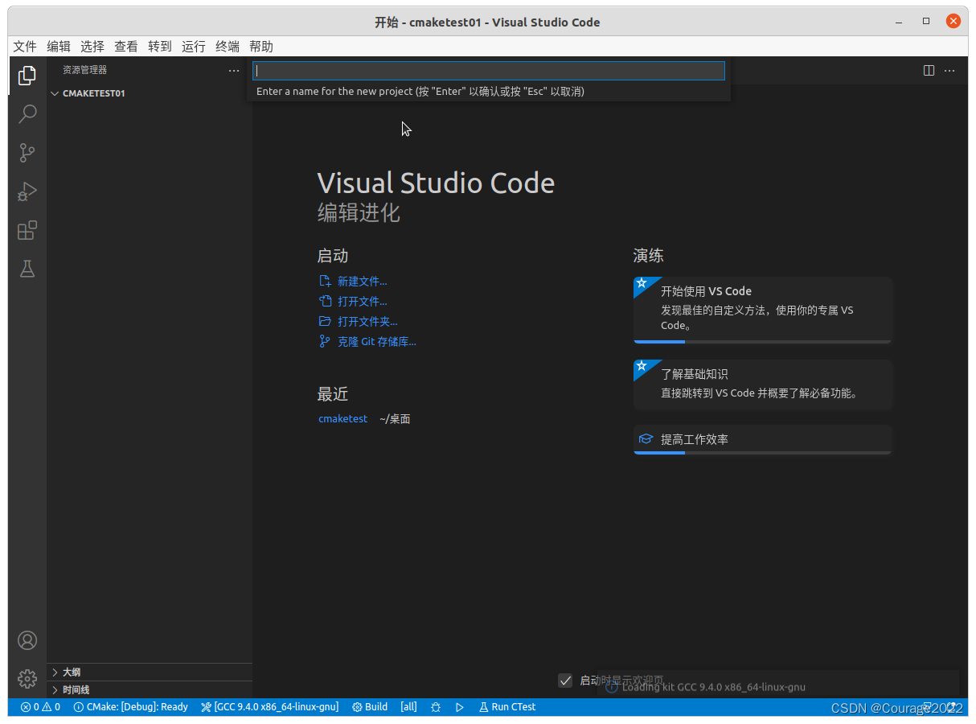Expand the 大纲 outline section
The image size is (976, 724).
click(x=150, y=672)
